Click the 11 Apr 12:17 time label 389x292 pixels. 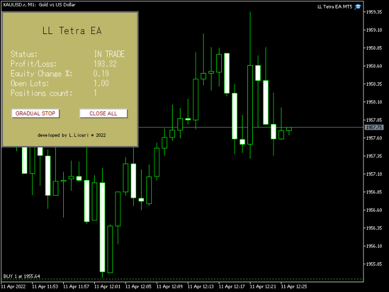232,287
